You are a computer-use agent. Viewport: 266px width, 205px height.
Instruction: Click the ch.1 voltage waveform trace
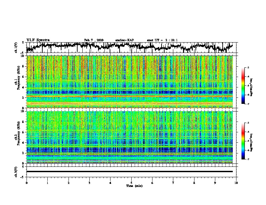click(130, 47)
